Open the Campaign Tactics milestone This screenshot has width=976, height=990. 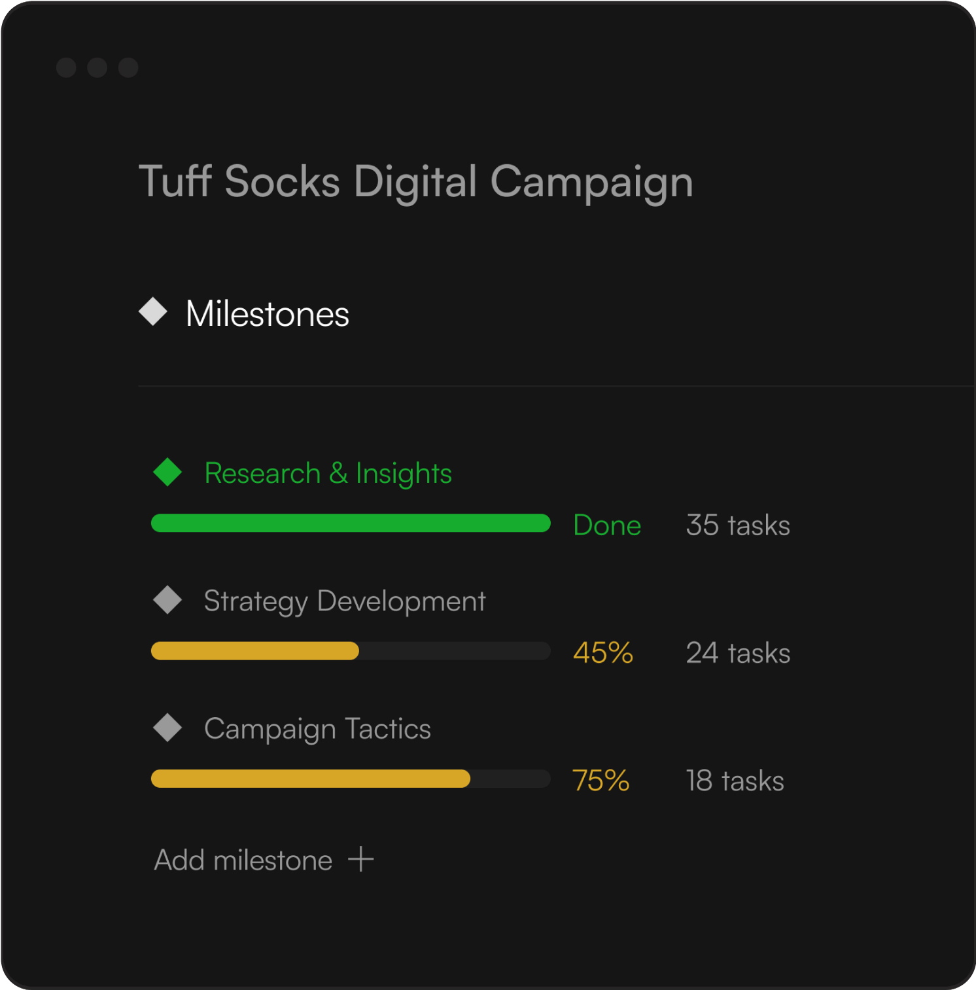click(317, 728)
